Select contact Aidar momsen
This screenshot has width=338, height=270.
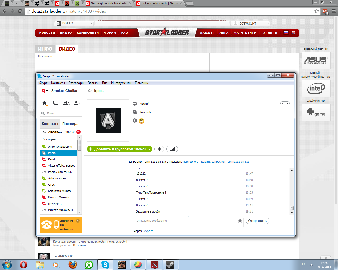pos(59,178)
